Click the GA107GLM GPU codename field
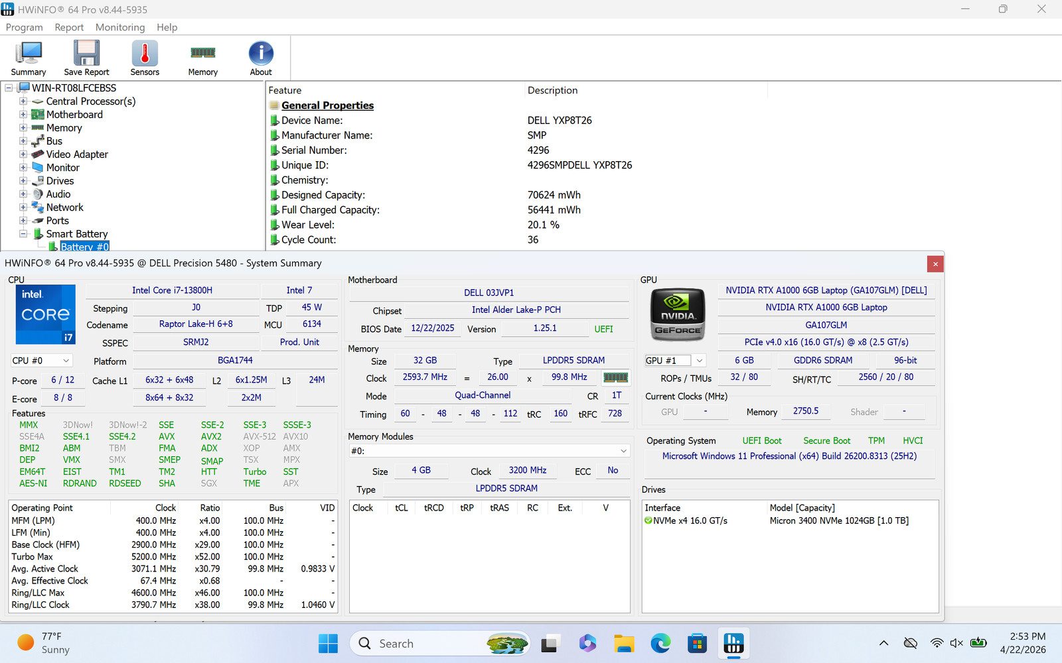 [826, 325]
